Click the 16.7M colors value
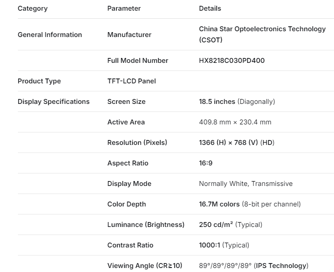334x272 pixels. pos(219,204)
